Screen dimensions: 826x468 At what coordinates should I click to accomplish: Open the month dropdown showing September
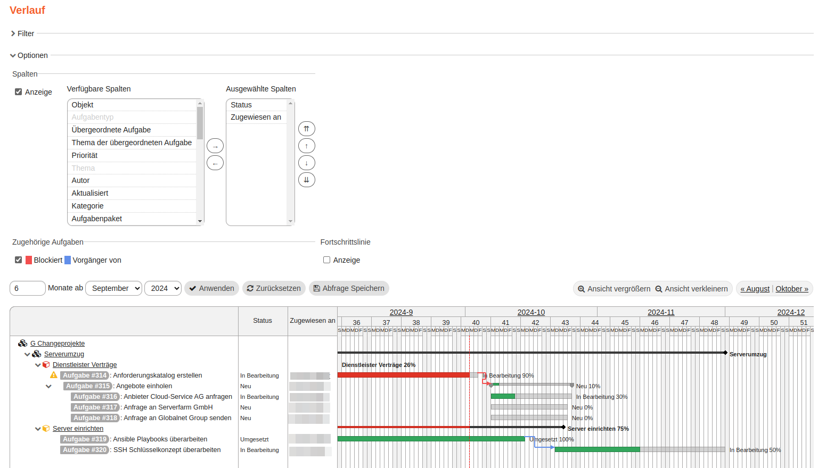pyautogui.click(x=113, y=288)
